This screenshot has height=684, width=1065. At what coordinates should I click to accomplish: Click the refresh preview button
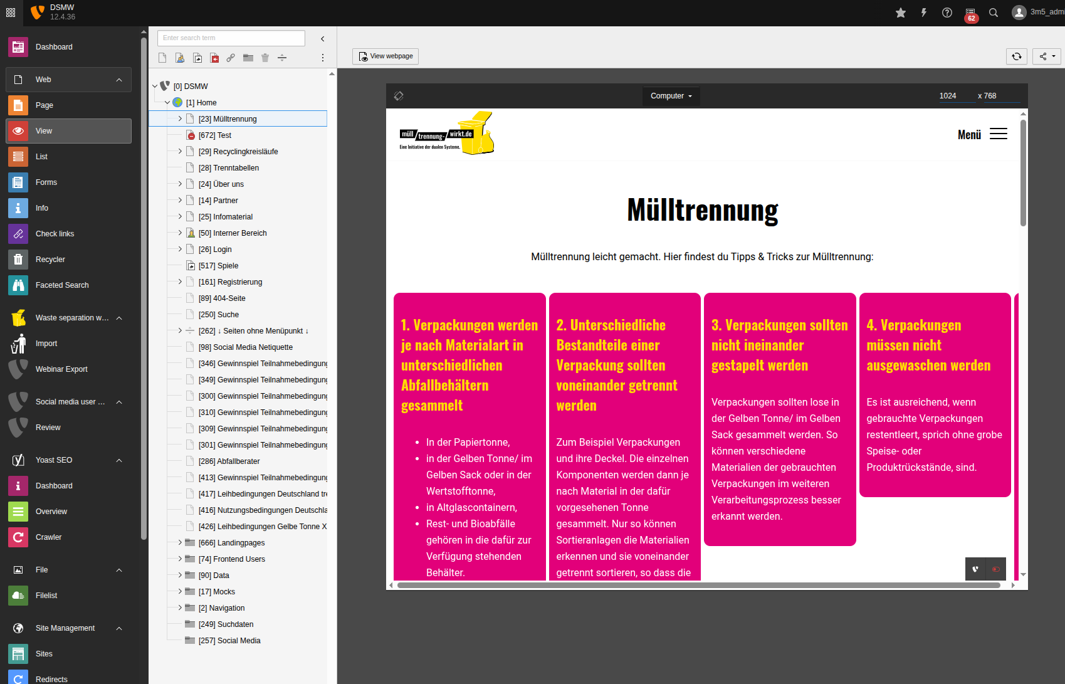coord(1017,56)
